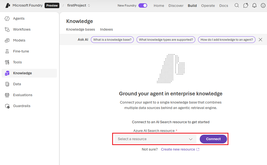Screen dimensions: 267x165
Task: Open the feedback smiley icon
Action: click(x=263, y=5)
